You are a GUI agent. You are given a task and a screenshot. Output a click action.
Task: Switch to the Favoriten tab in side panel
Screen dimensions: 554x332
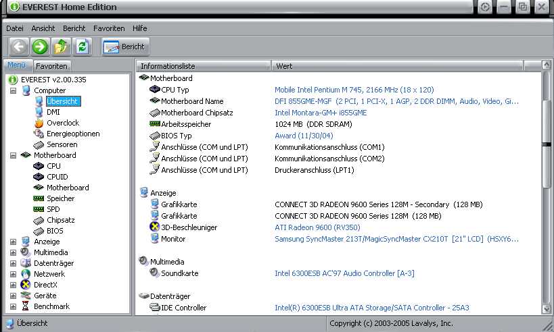(51, 66)
